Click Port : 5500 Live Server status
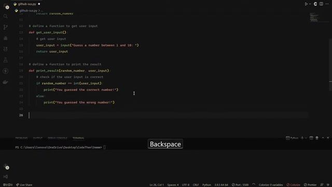Image resolution: width=332 pixels, height=187 pixels. (240, 185)
